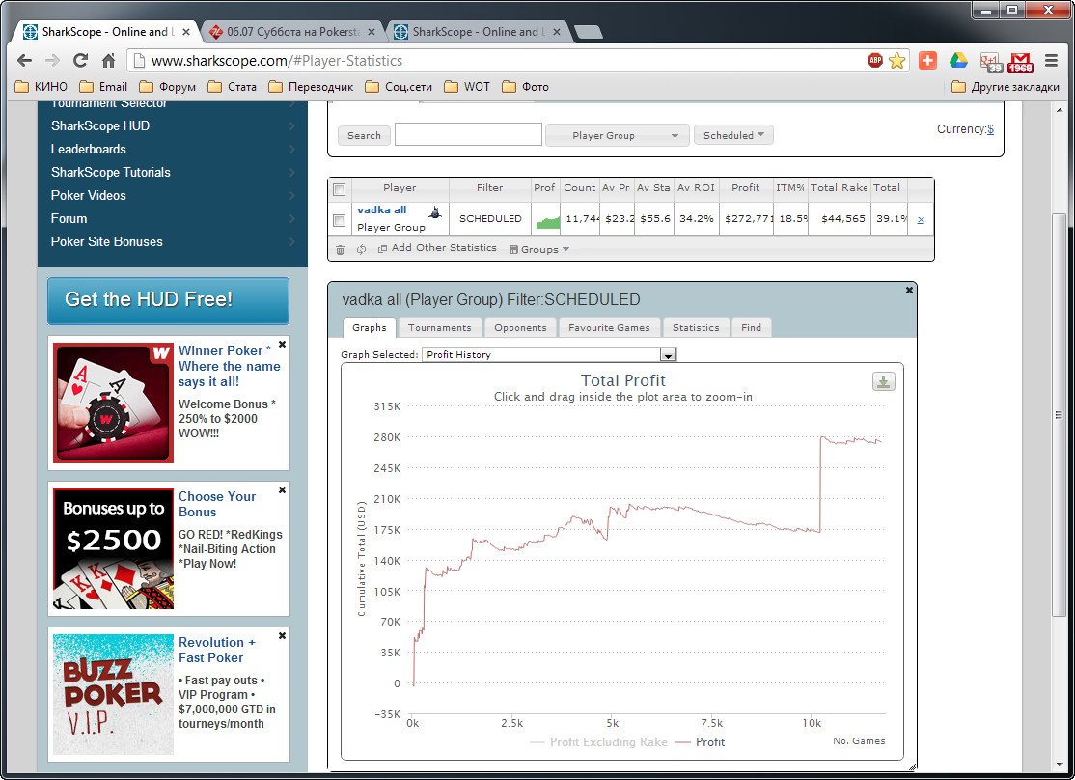Close the vadka all graph panel
This screenshot has width=1075, height=780.
click(x=909, y=291)
